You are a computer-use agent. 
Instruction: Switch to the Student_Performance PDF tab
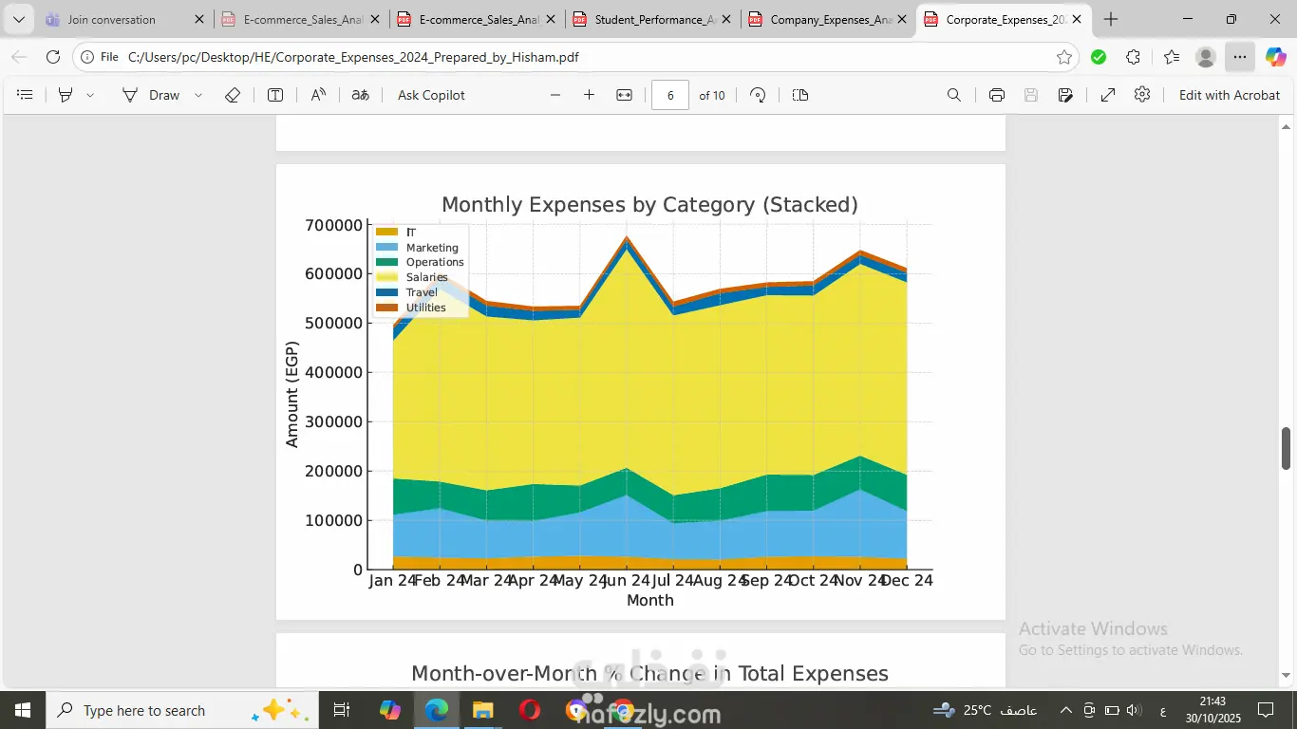click(654, 19)
